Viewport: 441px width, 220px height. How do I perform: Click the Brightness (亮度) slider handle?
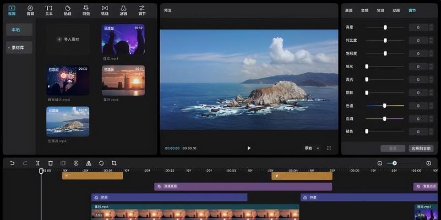(x=385, y=28)
